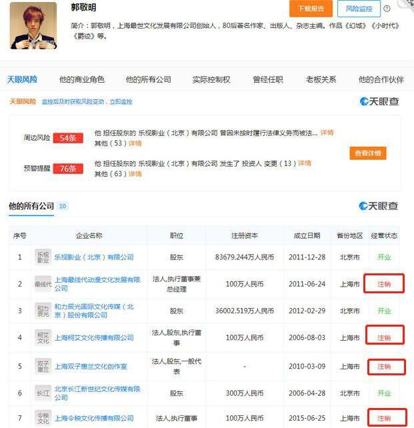This screenshot has height=428, width=414.
Task: Click the 注销 status for 上海最线代动漫 row
Action: [x=384, y=284]
